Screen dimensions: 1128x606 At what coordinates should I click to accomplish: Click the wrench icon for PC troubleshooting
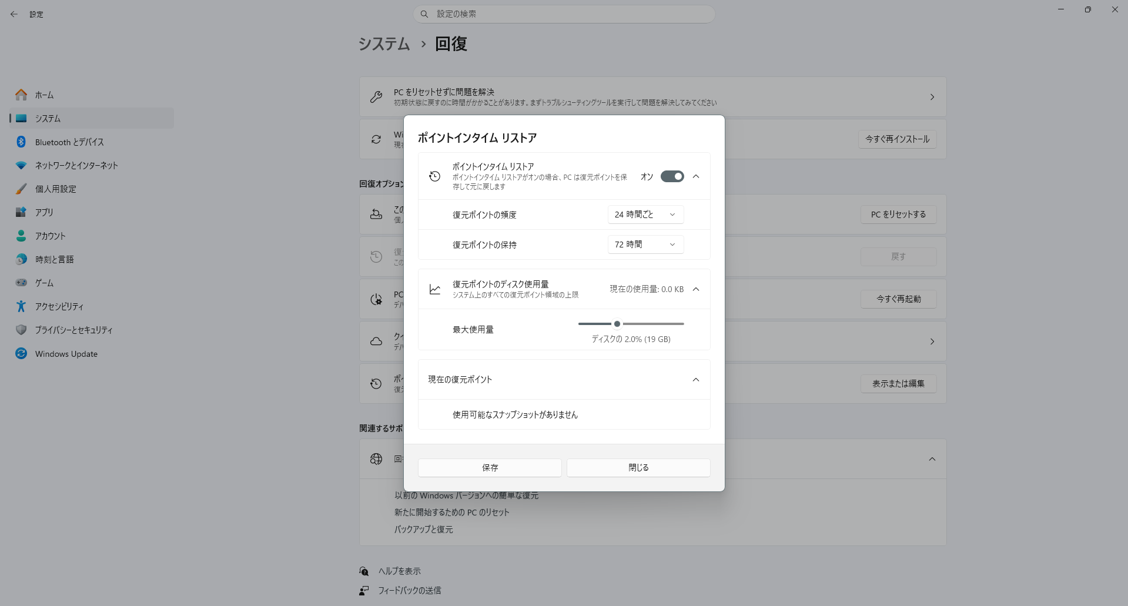(376, 97)
